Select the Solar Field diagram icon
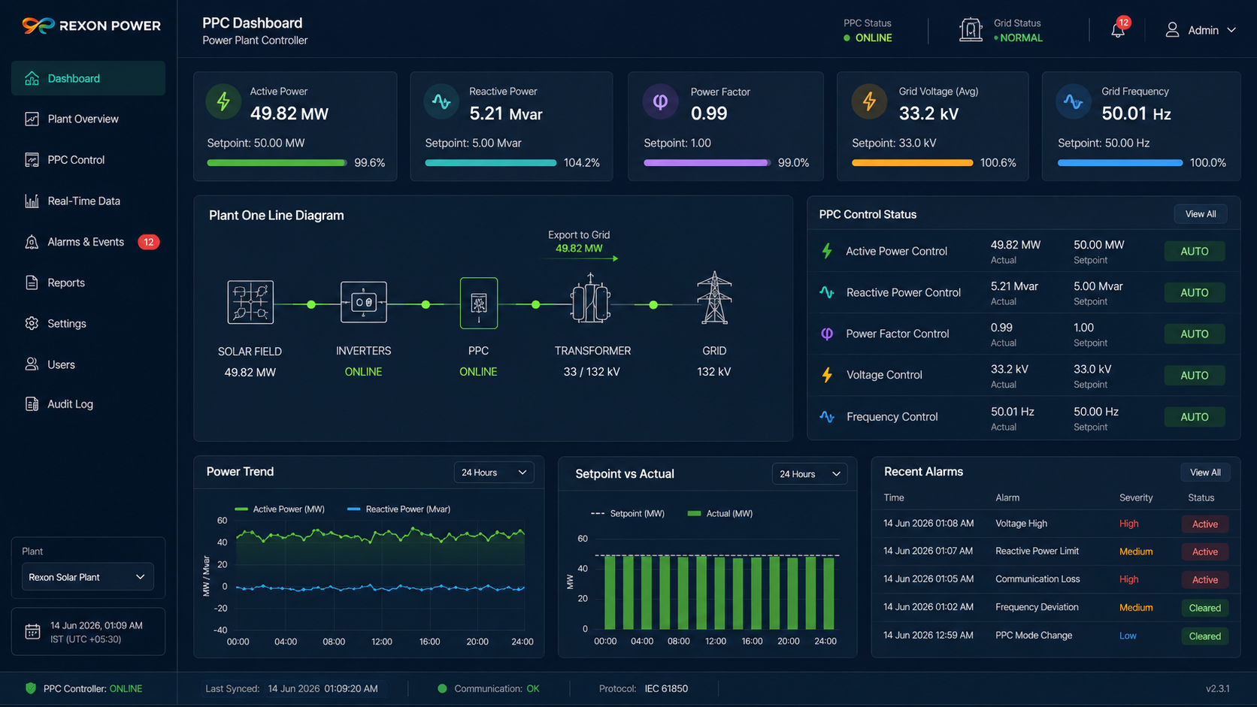 [250, 302]
